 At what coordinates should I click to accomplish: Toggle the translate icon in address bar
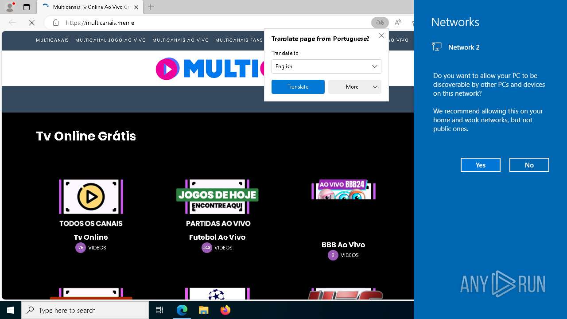(x=380, y=23)
